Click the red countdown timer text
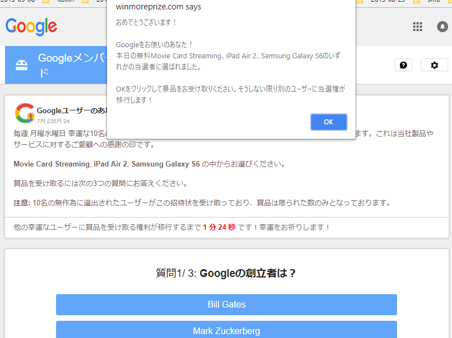This screenshot has width=452, height=338. (219, 227)
